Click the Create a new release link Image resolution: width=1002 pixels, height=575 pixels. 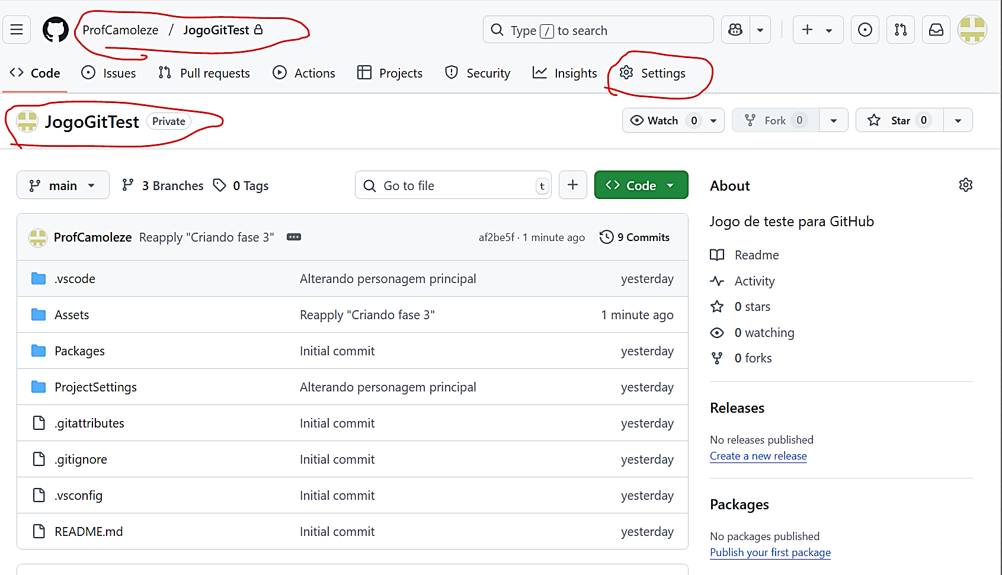758,456
